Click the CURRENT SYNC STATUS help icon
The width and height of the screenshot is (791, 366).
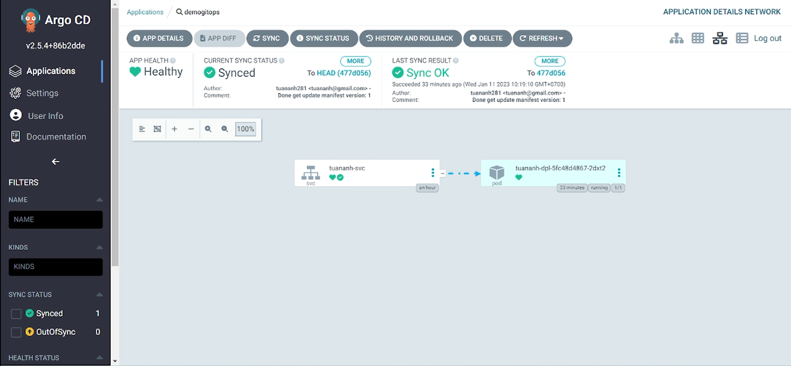(282, 61)
